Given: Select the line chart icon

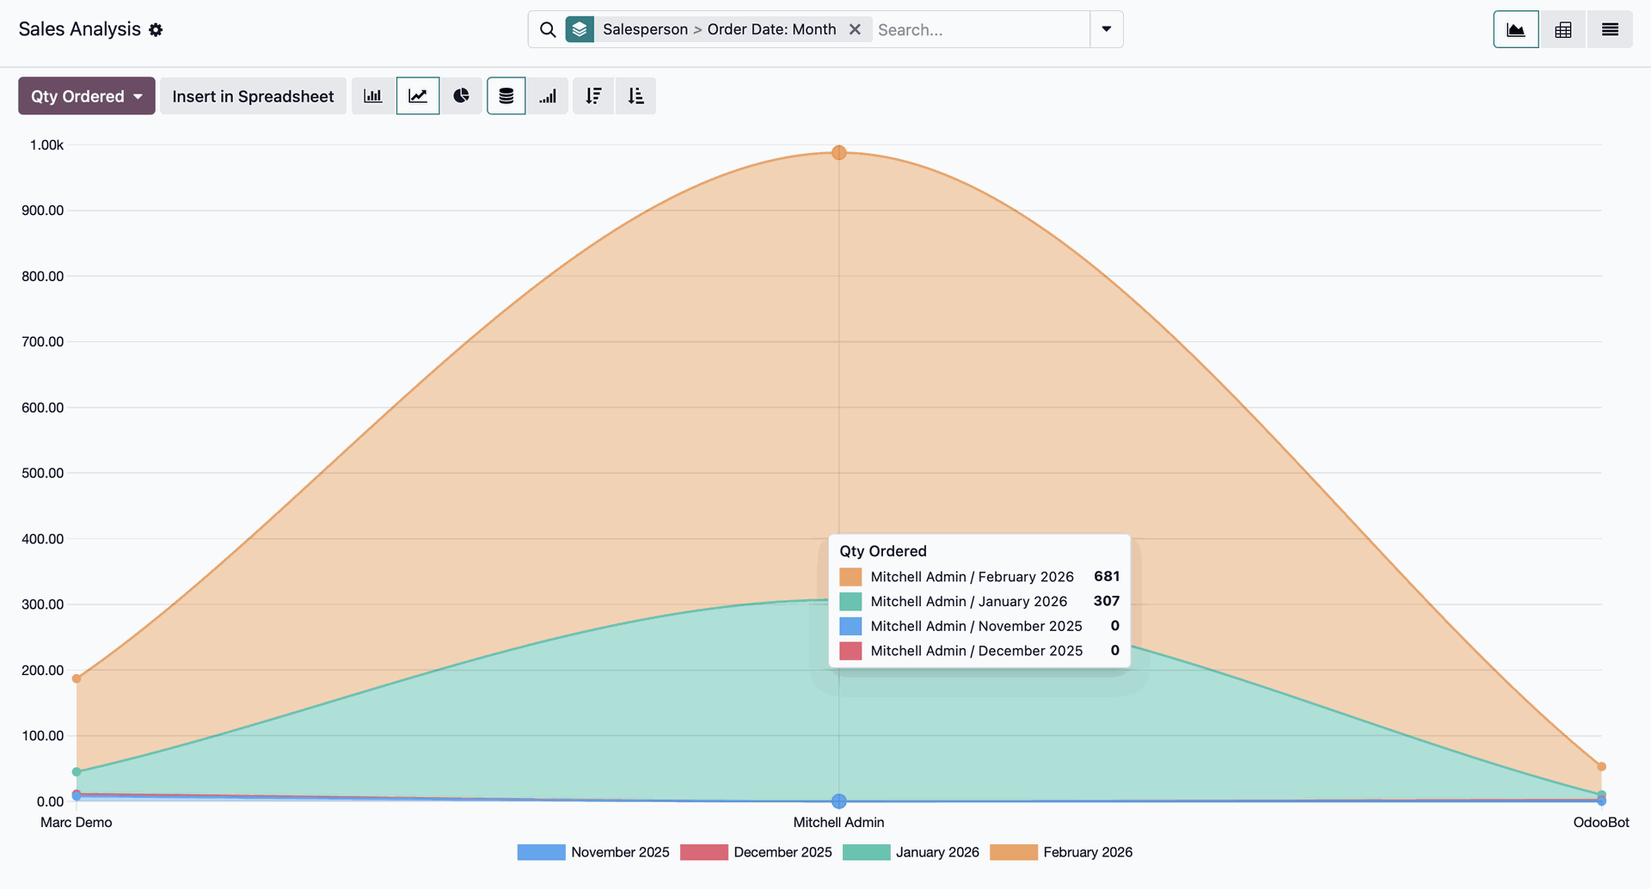Looking at the screenshot, I should (418, 96).
